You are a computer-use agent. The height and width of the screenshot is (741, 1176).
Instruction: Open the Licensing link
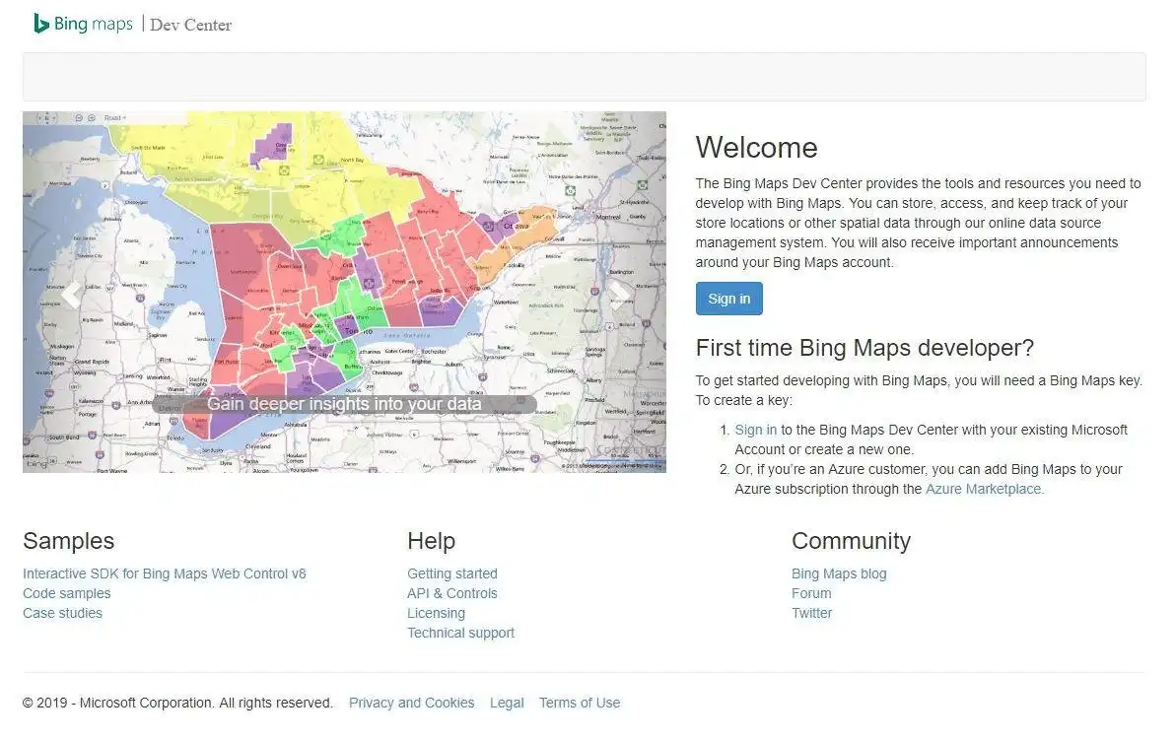pos(436,613)
